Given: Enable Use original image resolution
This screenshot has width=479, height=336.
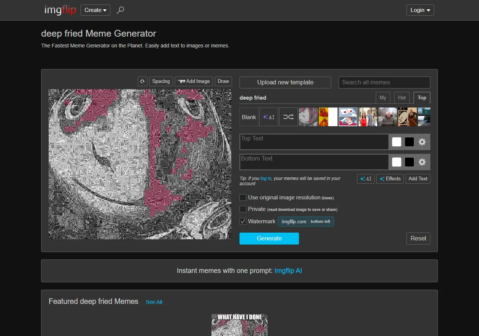Looking at the screenshot, I should (243, 197).
